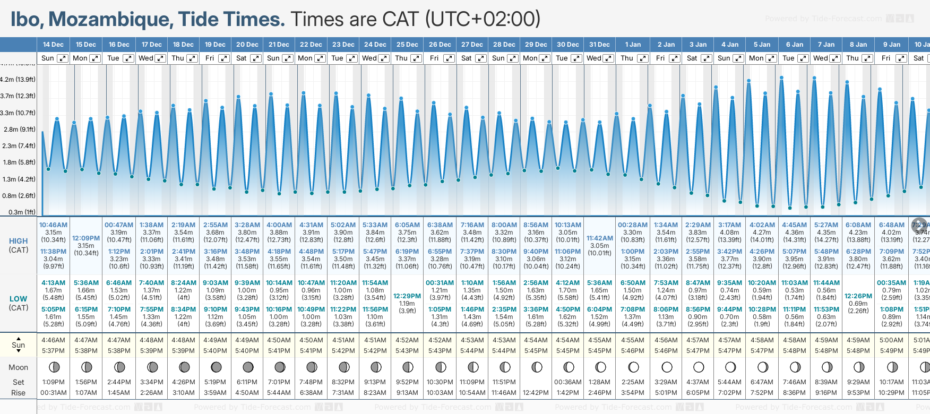Click the down arrow below Sun label
Viewport: 930px width, 414px height.
pos(19,352)
